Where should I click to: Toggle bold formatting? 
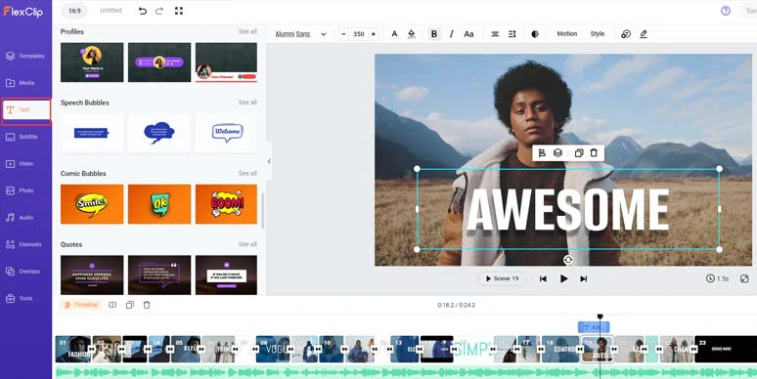click(x=434, y=34)
